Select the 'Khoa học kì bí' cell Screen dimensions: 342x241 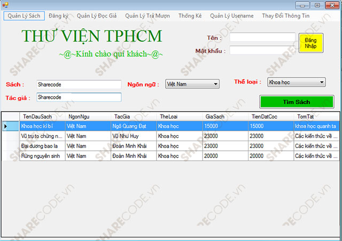(x=42, y=126)
